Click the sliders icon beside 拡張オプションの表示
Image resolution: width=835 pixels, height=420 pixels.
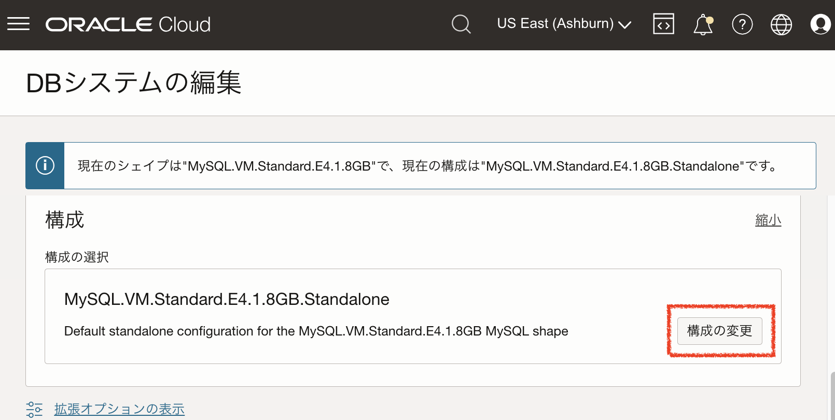(x=34, y=409)
